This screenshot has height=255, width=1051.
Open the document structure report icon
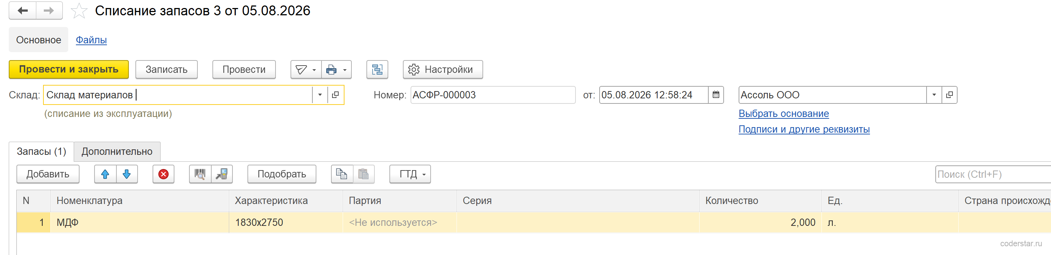point(377,70)
